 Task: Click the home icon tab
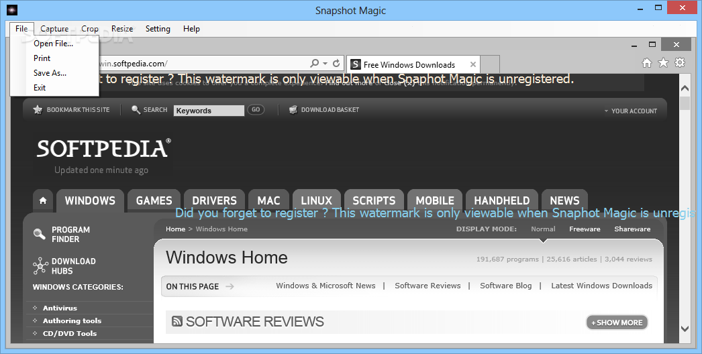tap(43, 200)
